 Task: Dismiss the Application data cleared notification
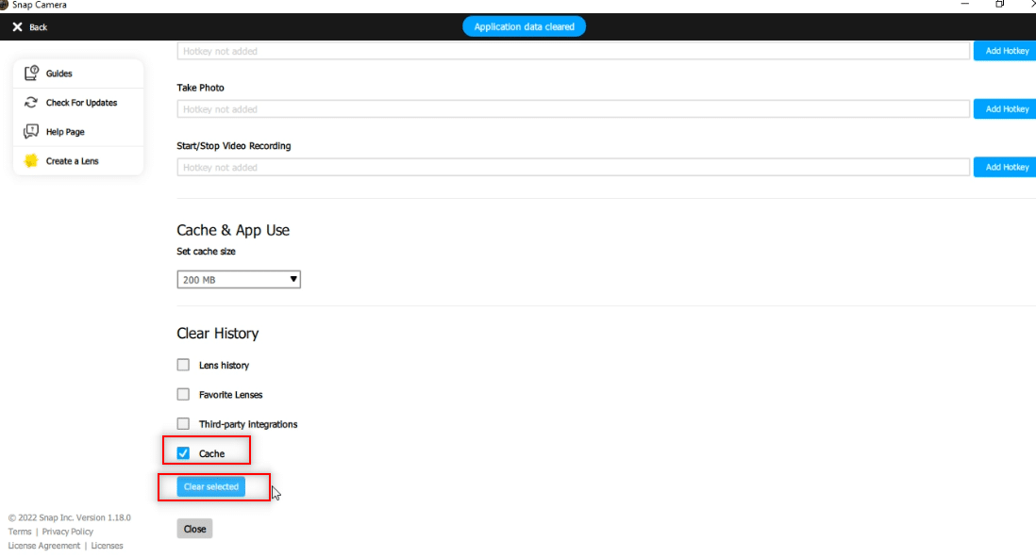tap(524, 26)
